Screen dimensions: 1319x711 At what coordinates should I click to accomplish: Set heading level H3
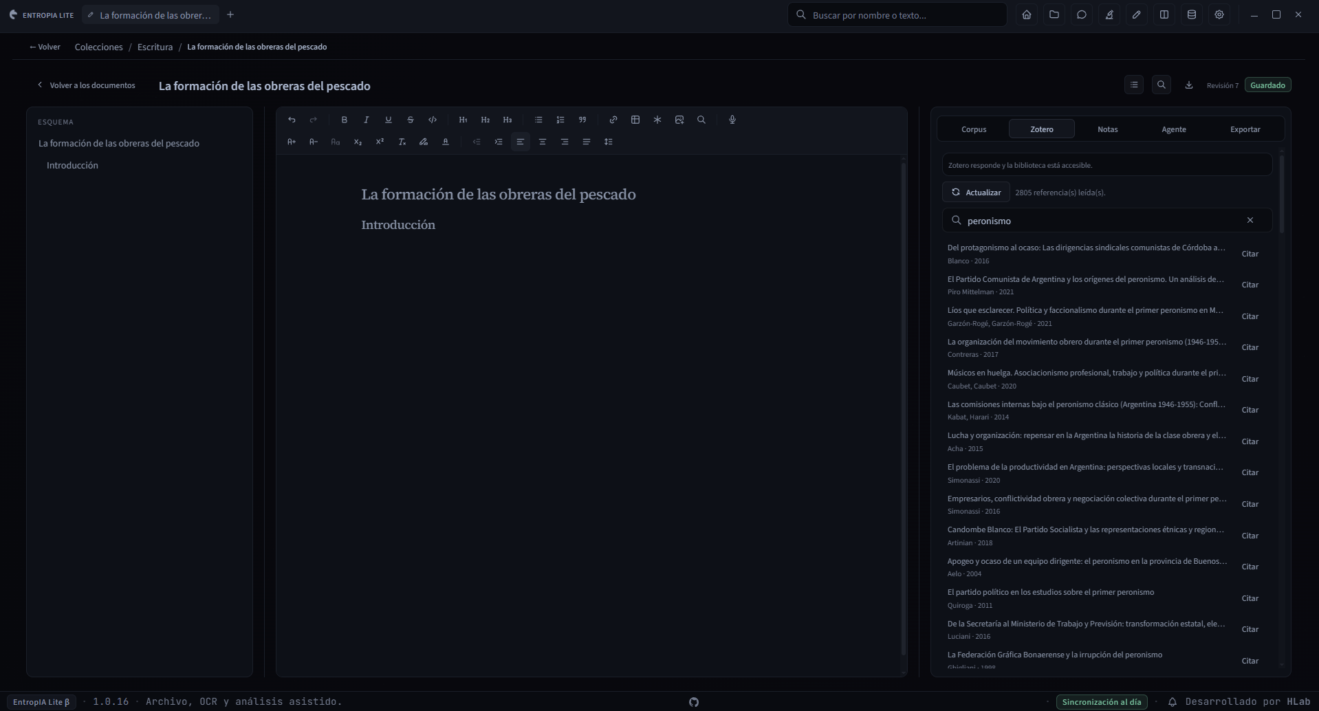coord(508,120)
